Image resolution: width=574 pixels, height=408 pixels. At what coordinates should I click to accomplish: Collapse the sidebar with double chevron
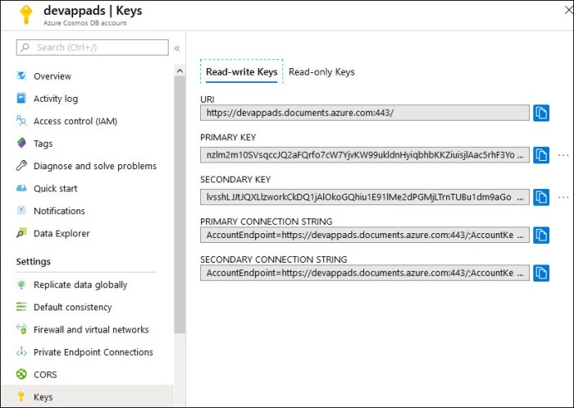tap(177, 48)
